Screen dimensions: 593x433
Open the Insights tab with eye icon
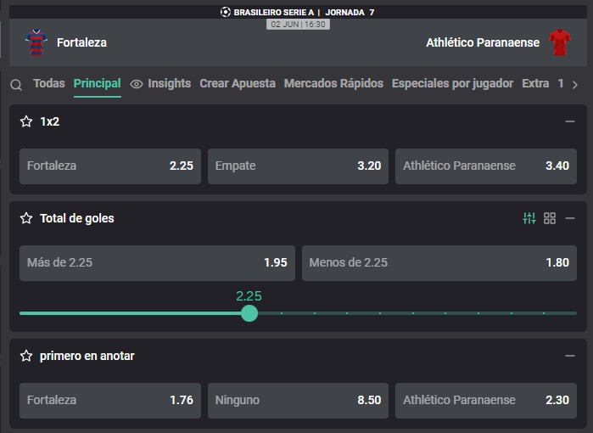tap(160, 83)
